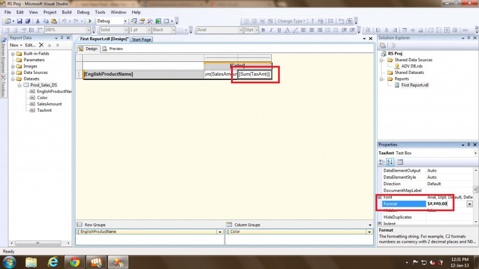Viewport: 479px width, 269px height.
Task: Open the New dropdown button in Report Data
Action: click(x=15, y=45)
